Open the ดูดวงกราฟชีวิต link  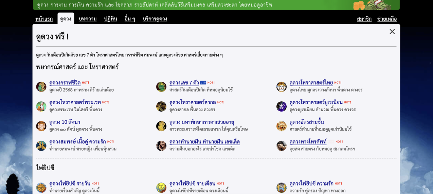click(x=65, y=82)
